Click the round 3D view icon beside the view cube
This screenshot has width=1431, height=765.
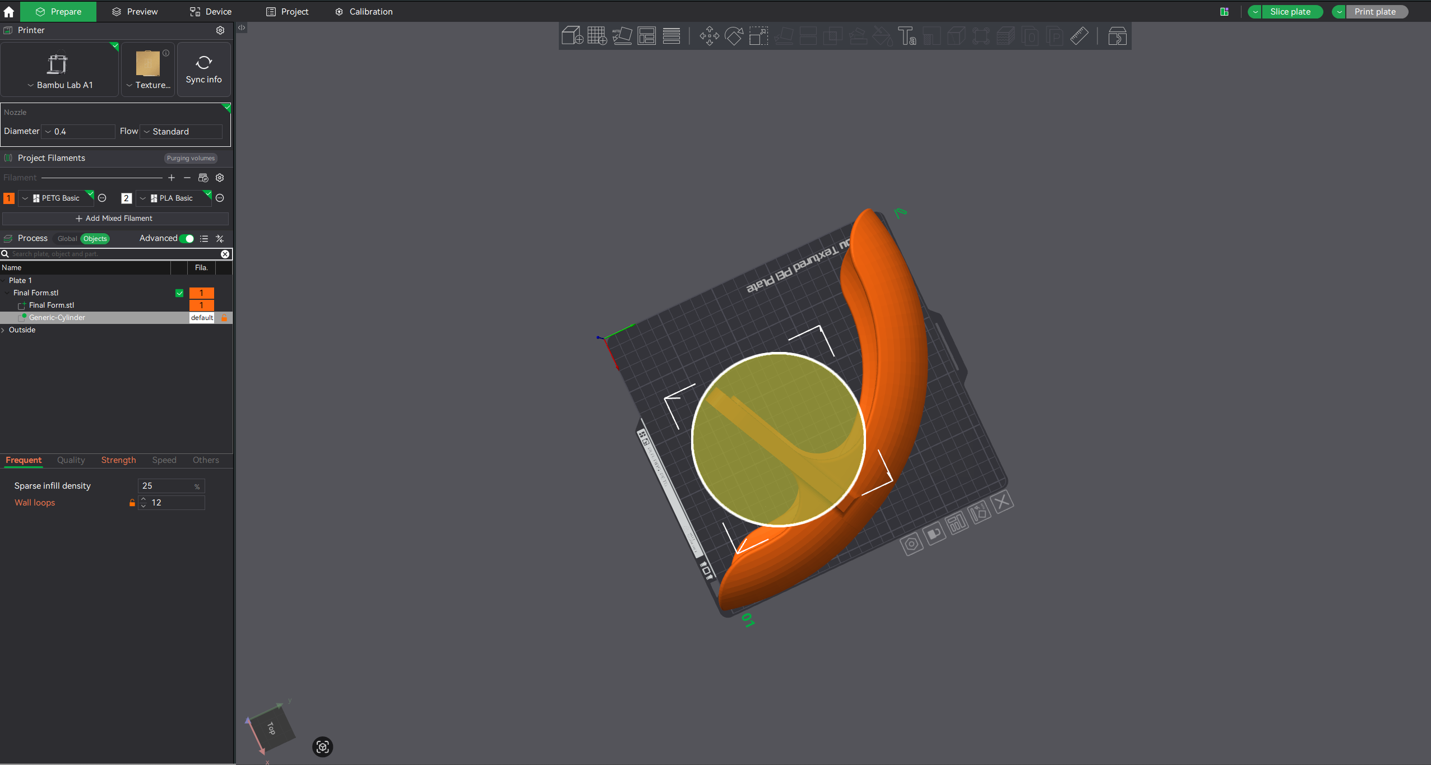[322, 747]
